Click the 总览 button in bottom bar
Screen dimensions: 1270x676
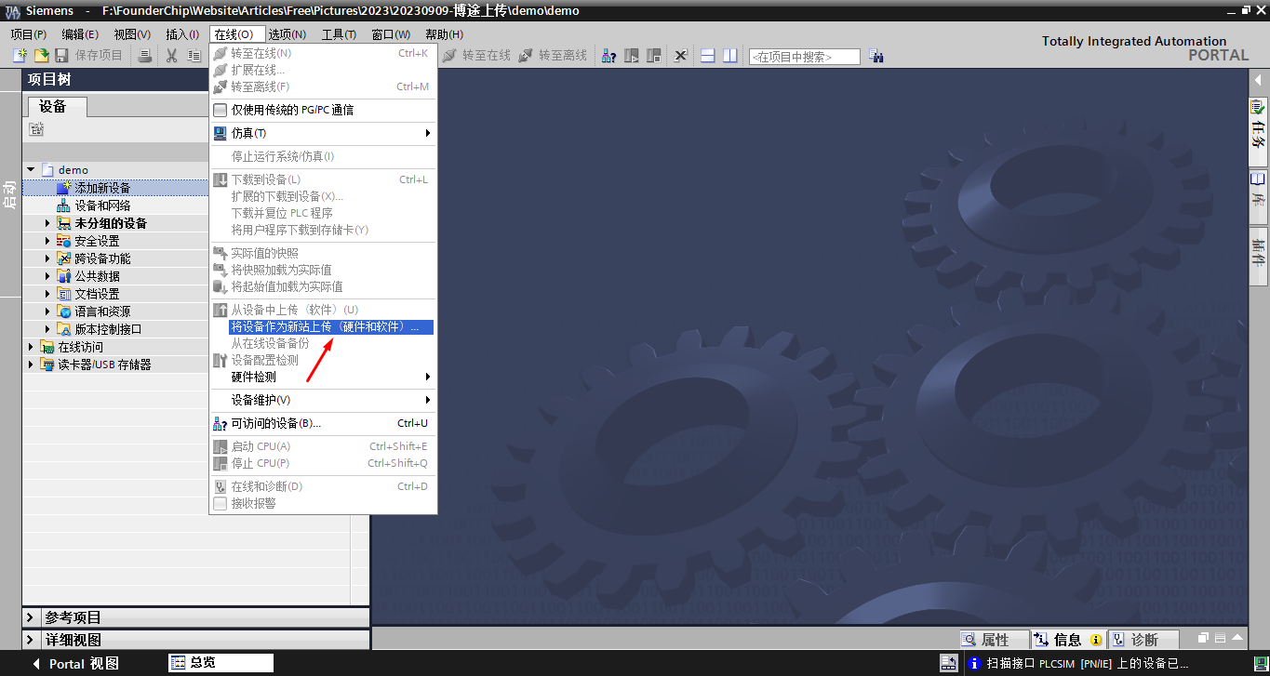(221, 663)
